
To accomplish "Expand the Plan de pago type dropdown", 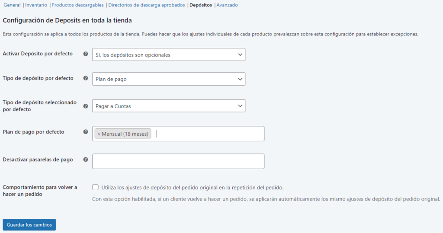I will coord(168,79).
